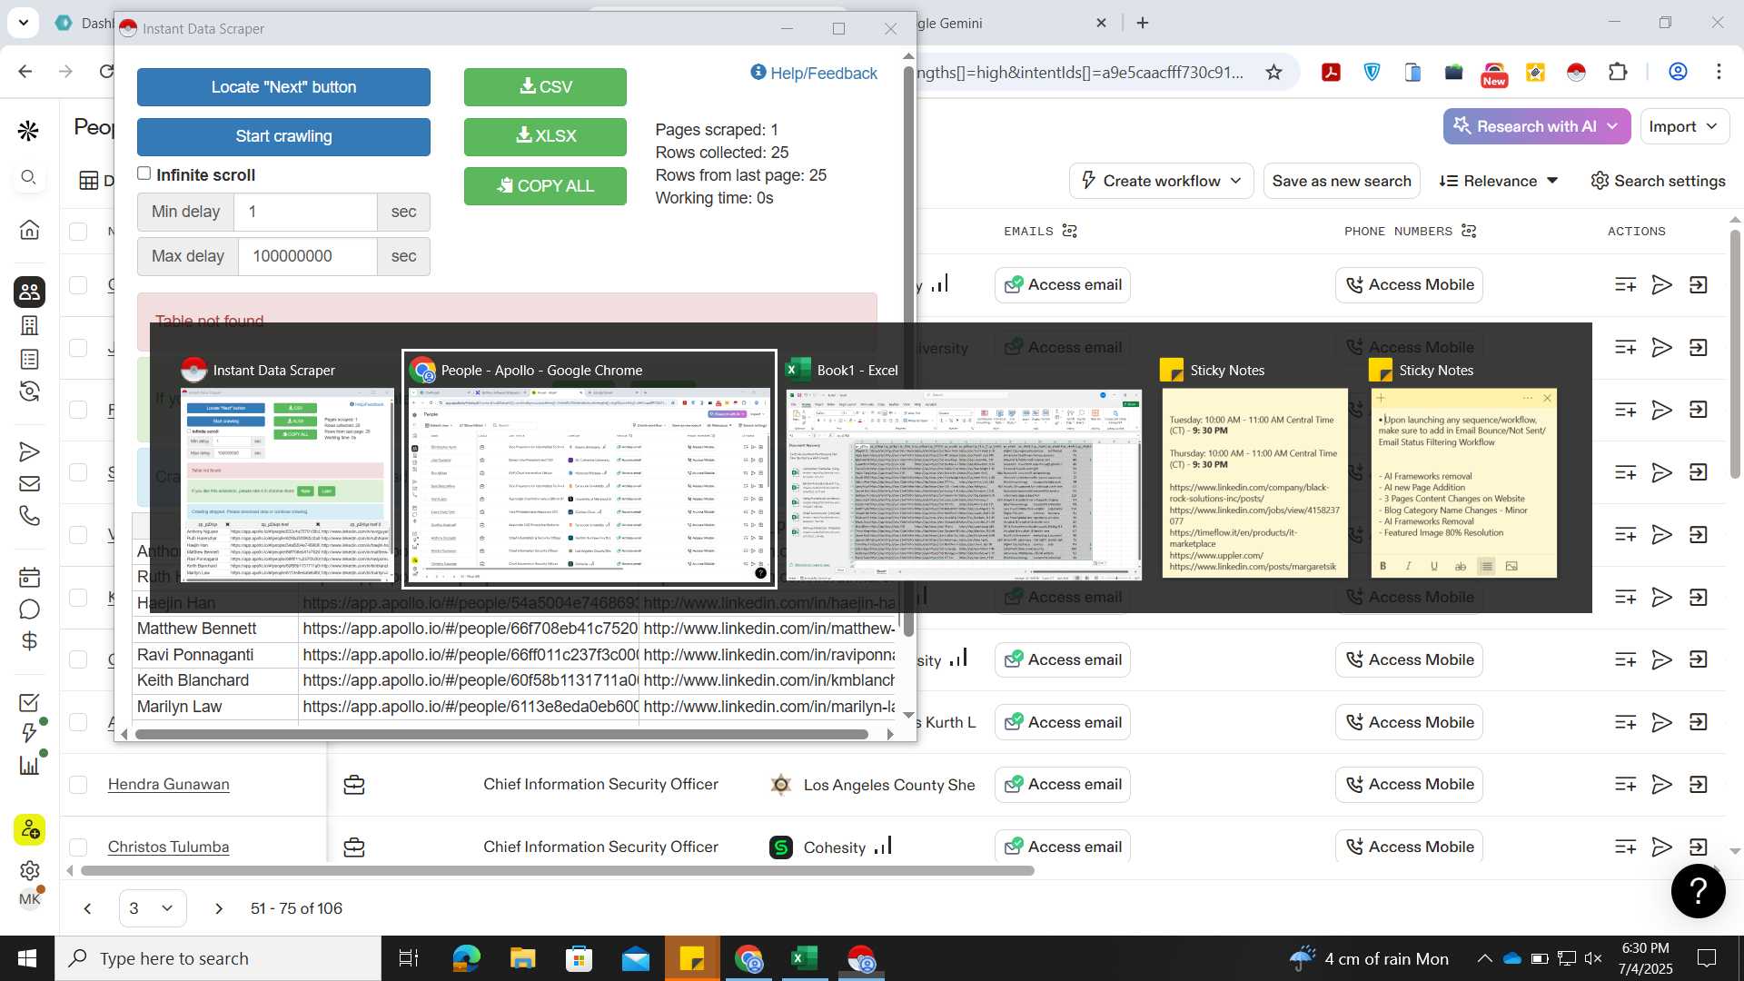Click the Max delay input field
The width and height of the screenshot is (1744, 981).
pyautogui.click(x=307, y=256)
